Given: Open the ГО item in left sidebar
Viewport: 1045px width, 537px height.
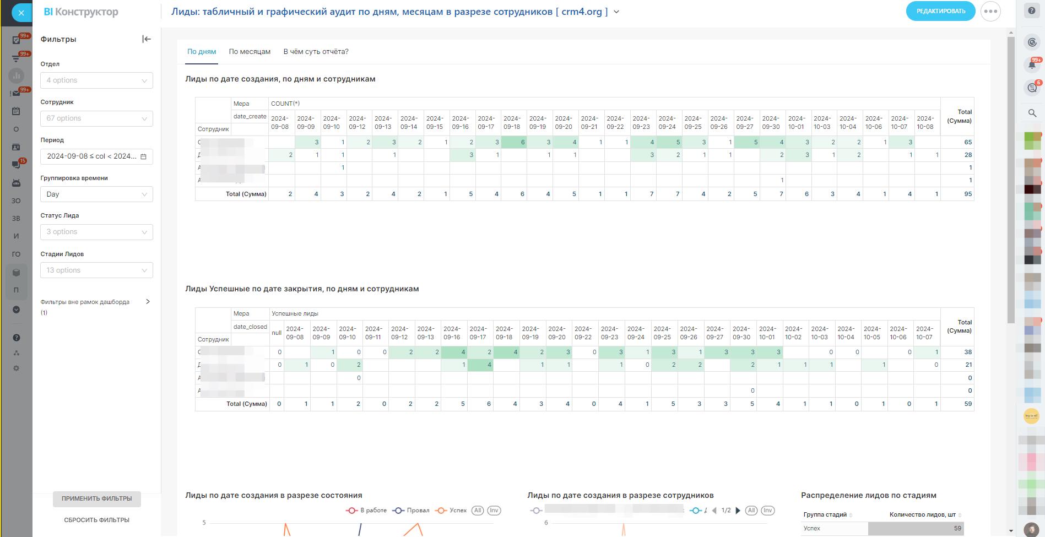Looking at the screenshot, I should click(x=16, y=254).
